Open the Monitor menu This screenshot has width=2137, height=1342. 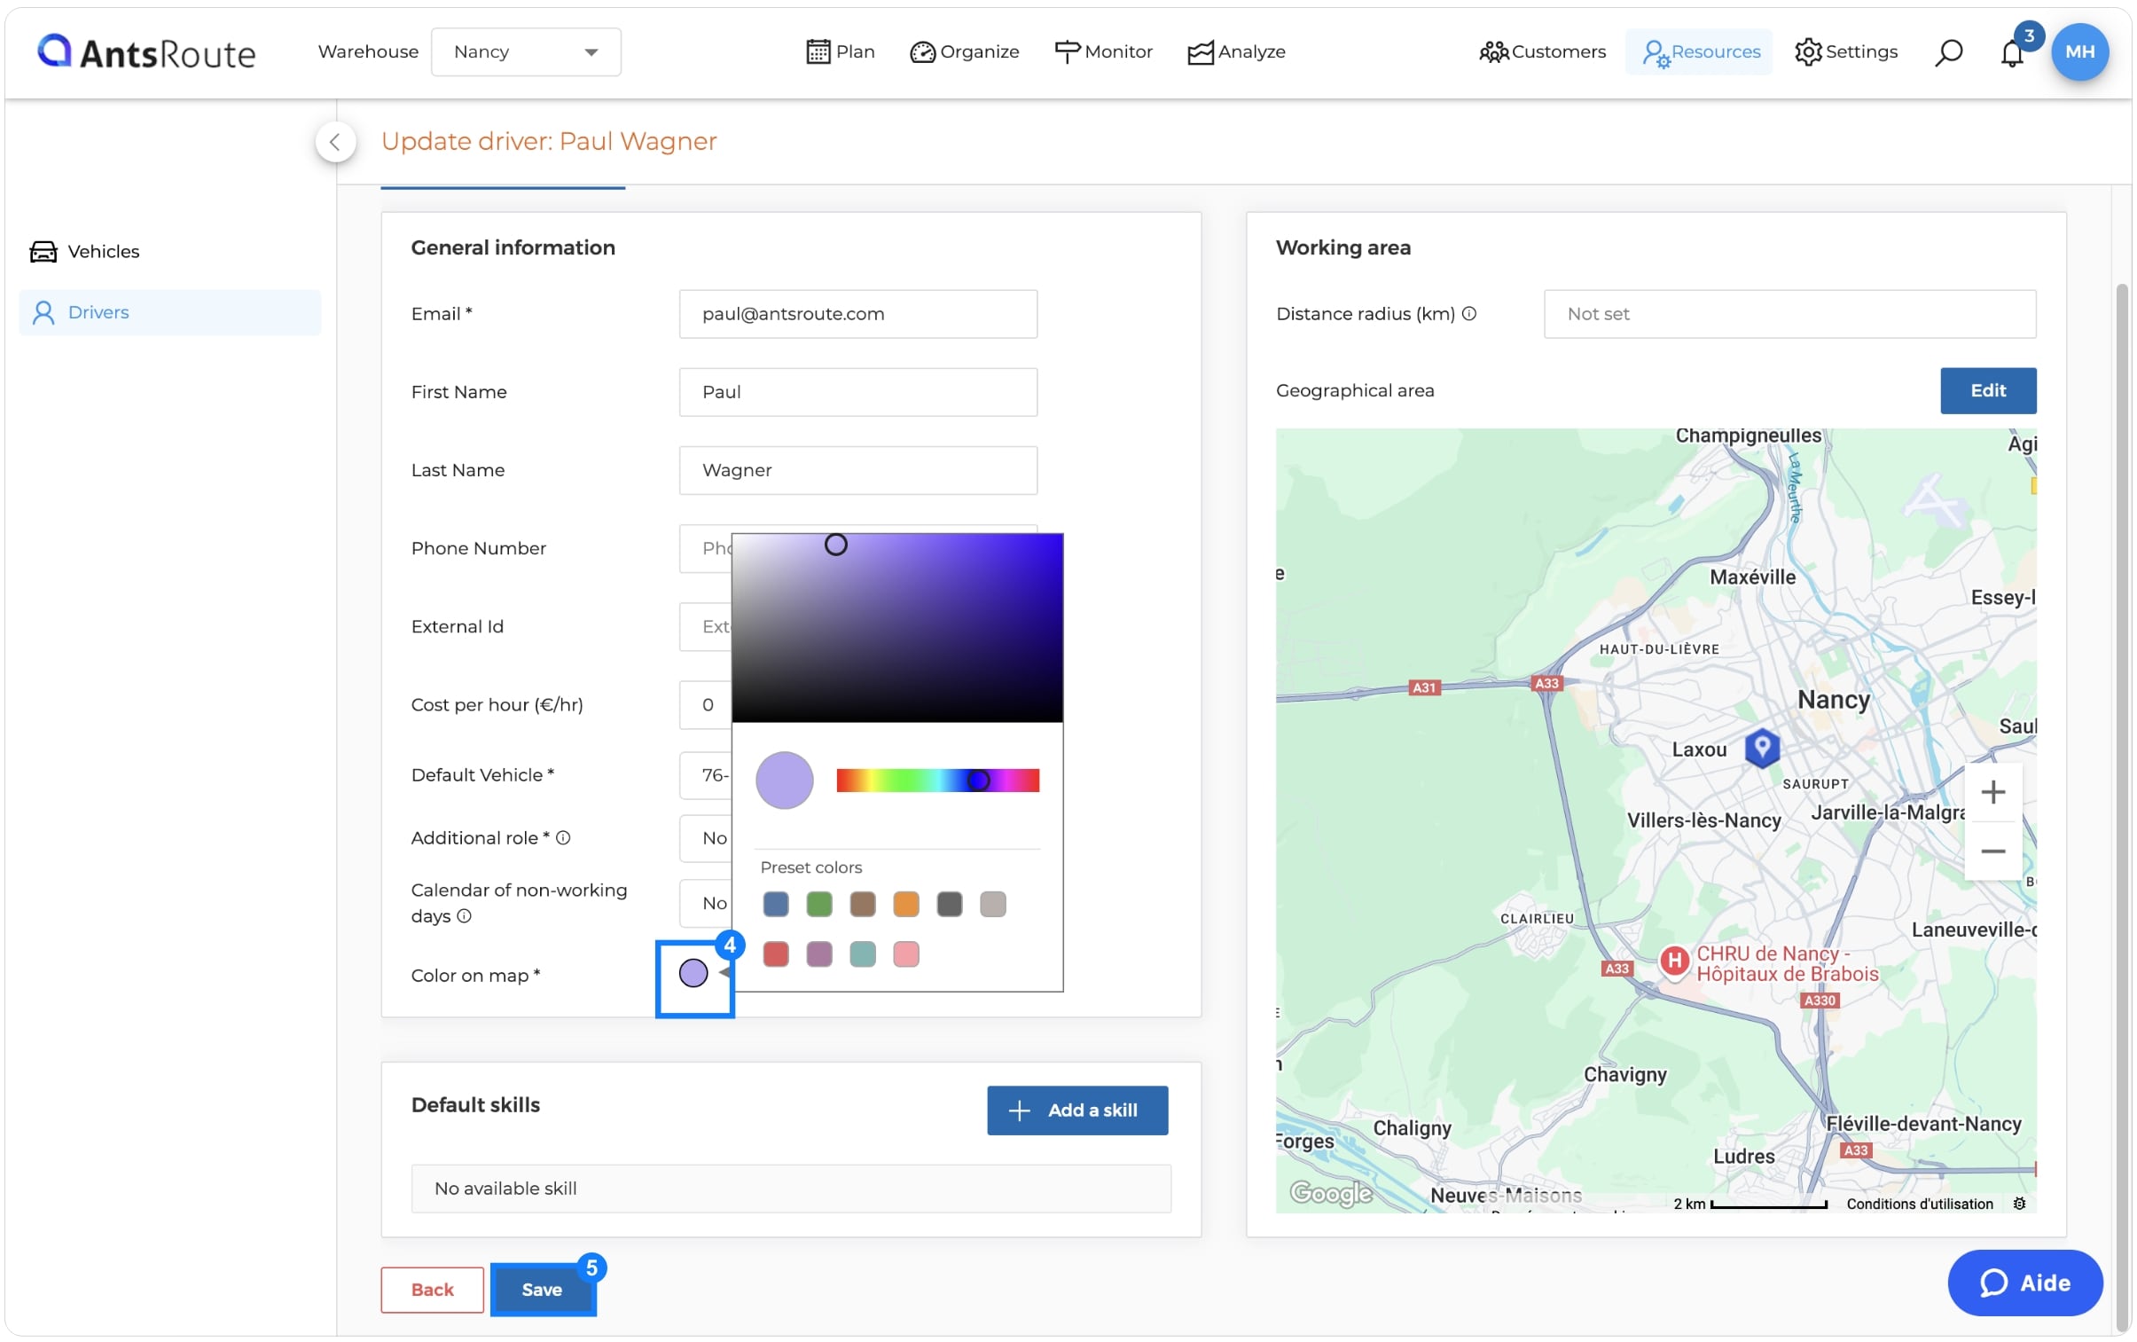pos(1103,51)
